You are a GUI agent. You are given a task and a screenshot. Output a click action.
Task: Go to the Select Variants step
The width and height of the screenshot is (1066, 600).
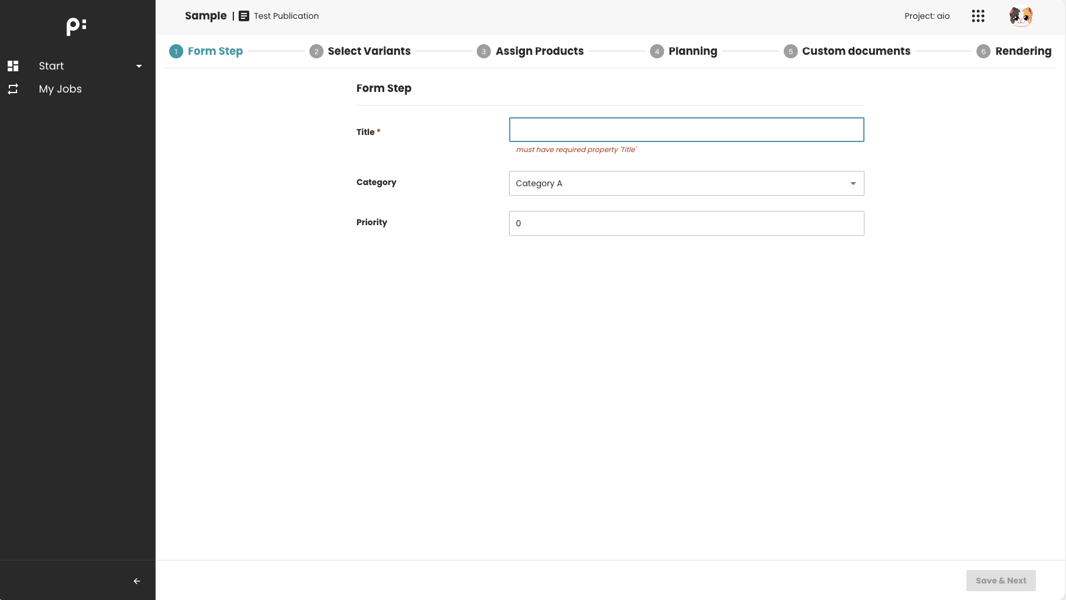tap(369, 51)
